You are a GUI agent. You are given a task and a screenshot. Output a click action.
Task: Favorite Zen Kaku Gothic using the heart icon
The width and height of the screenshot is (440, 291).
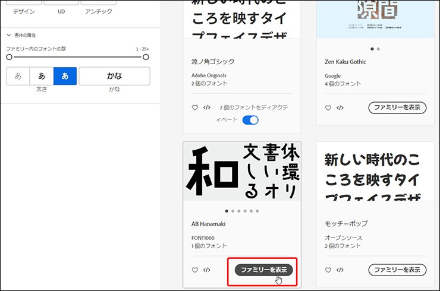(328, 107)
